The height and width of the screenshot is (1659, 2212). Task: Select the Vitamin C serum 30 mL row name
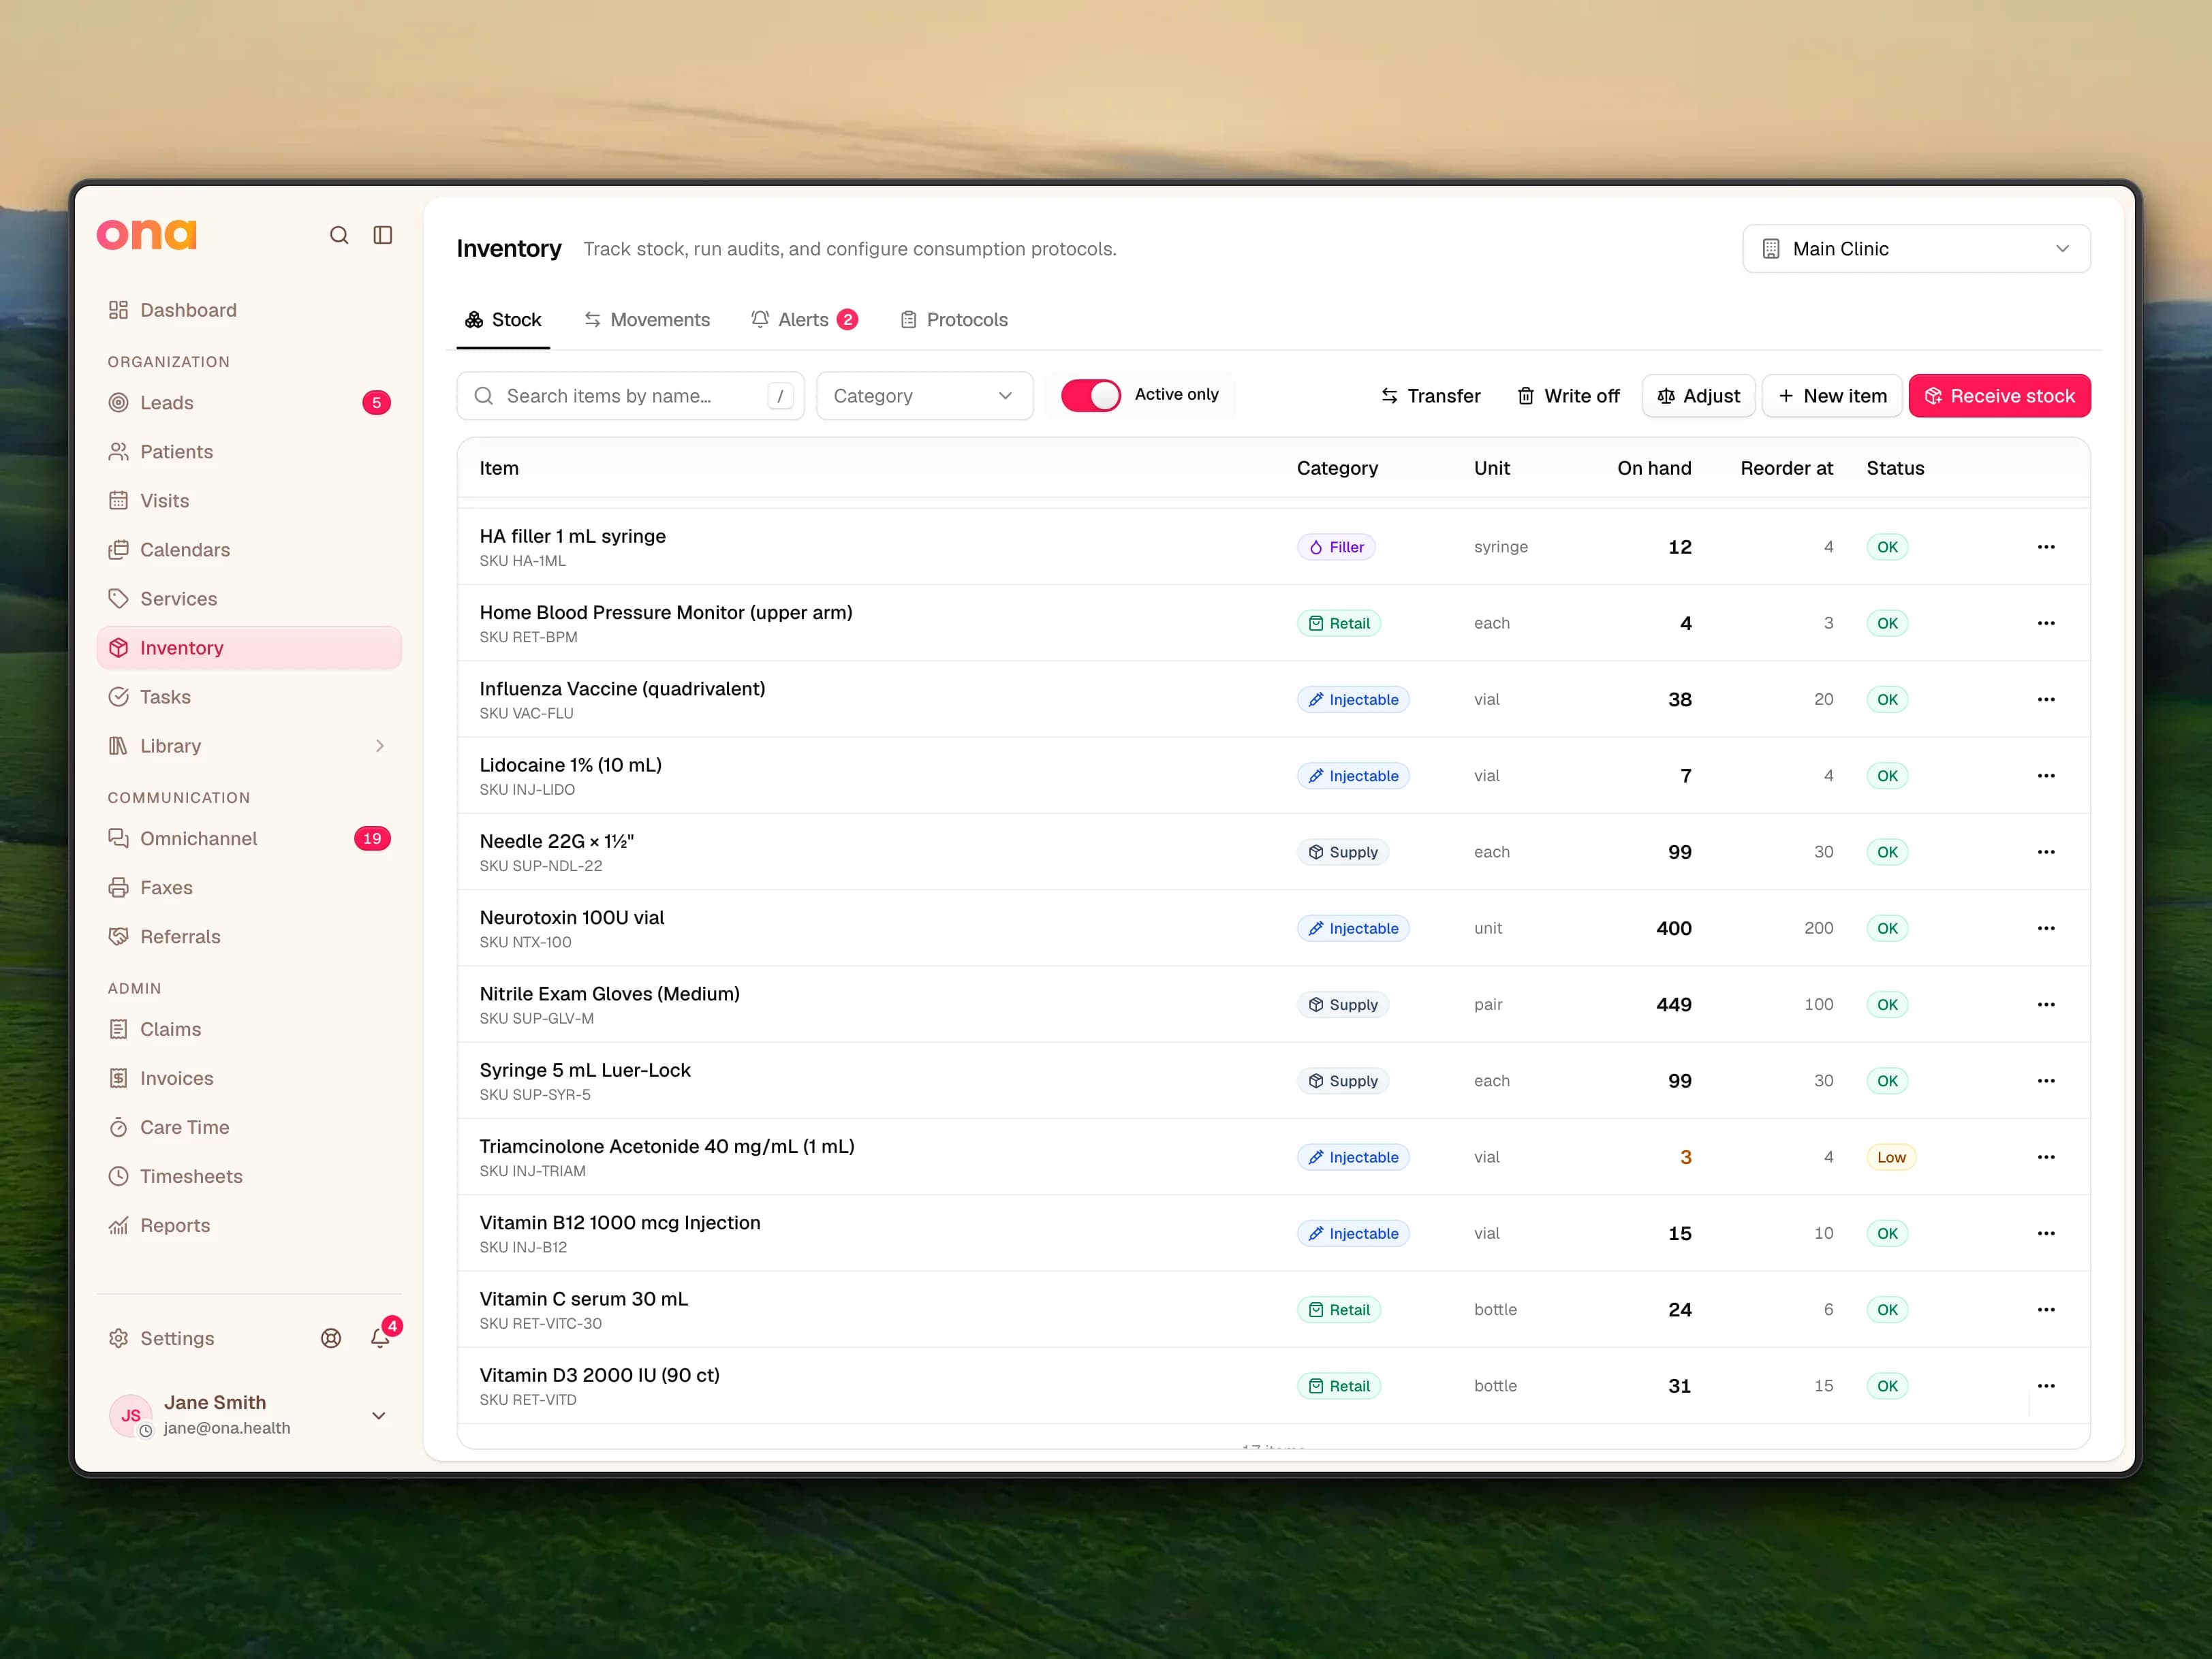pos(583,1299)
